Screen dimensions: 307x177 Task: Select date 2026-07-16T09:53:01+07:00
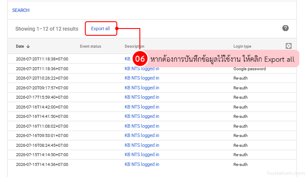tap(42, 136)
